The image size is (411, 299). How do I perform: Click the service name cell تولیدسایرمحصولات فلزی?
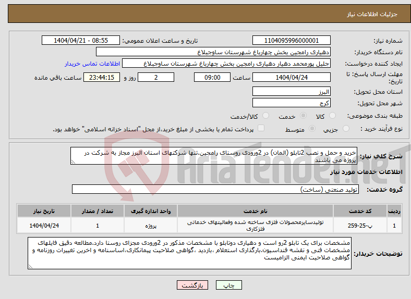(x=255, y=225)
